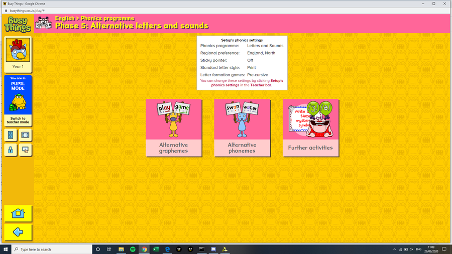Click the touchscreen pointer icon
This screenshot has height=254, width=452.
(x=25, y=150)
